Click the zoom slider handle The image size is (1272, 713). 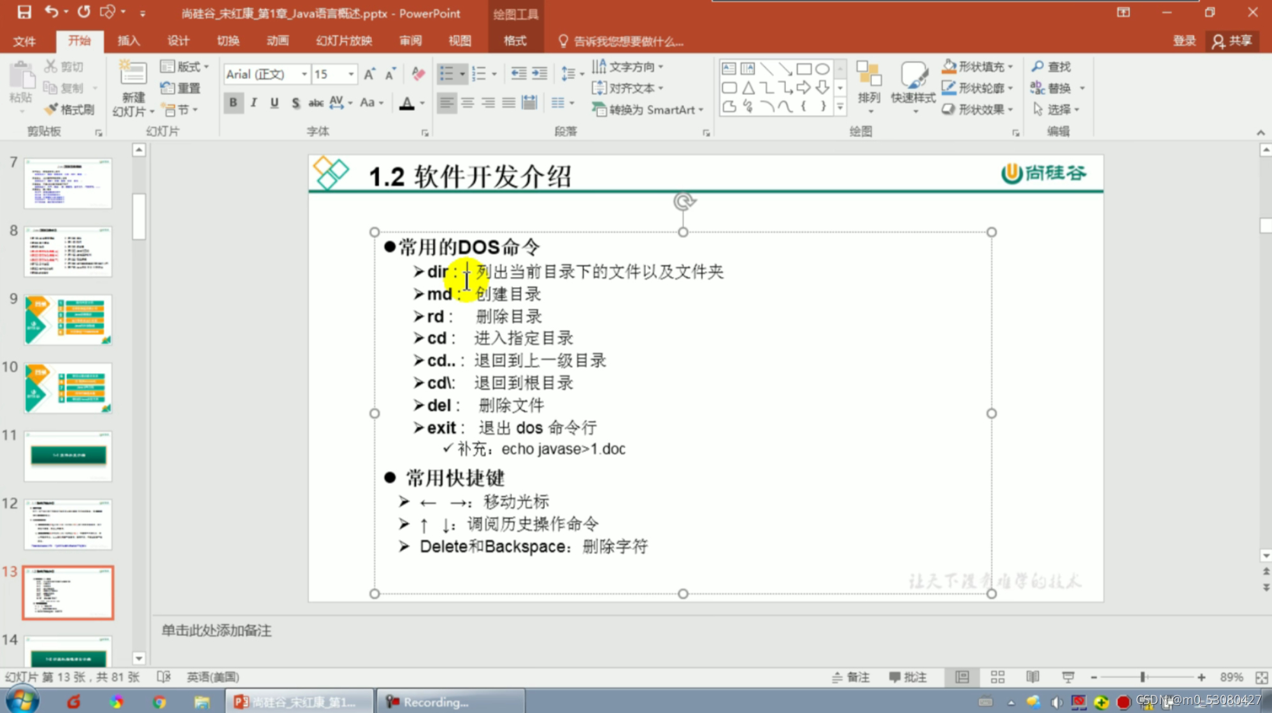click(1143, 677)
